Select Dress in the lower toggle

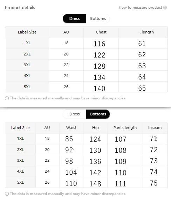75,114
